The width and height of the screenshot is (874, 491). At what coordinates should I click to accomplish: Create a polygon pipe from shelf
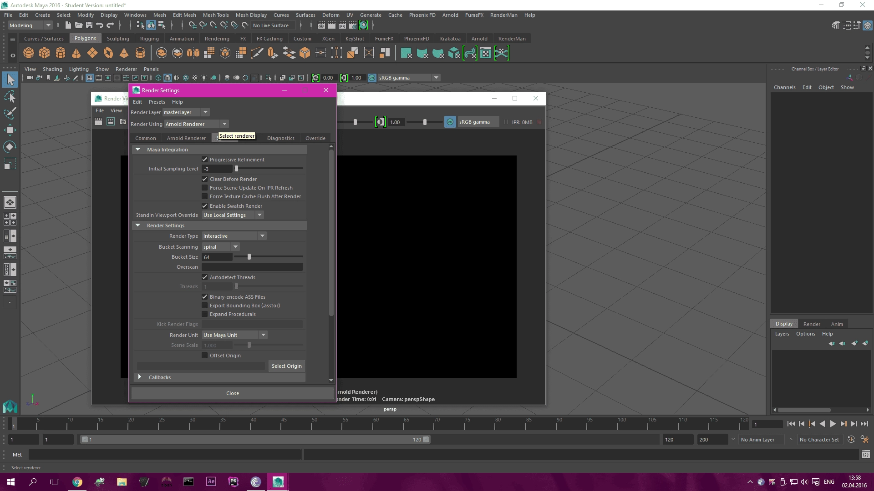140,53
